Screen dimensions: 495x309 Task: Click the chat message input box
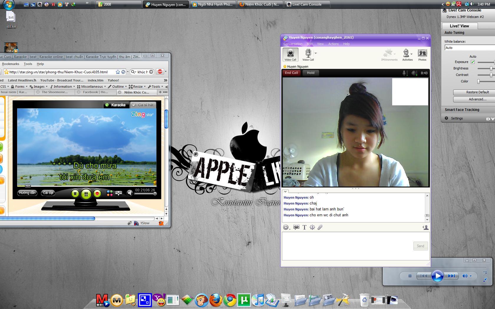tap(348, 246)
